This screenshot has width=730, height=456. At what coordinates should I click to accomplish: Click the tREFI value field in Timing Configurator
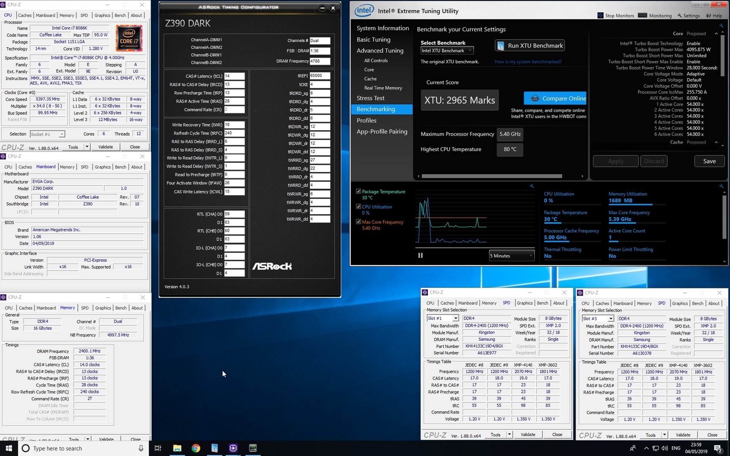[320, 76]
